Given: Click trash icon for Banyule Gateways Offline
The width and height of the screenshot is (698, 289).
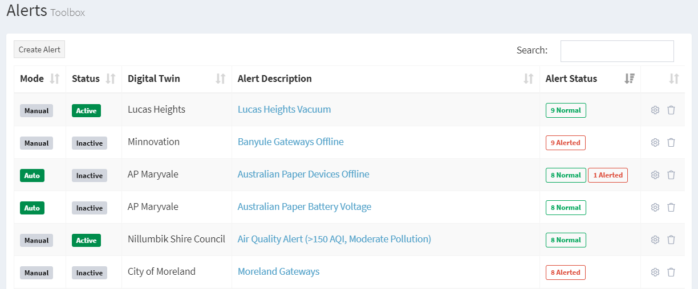Looking at the screenshot, I should click(x=671, y=143).
